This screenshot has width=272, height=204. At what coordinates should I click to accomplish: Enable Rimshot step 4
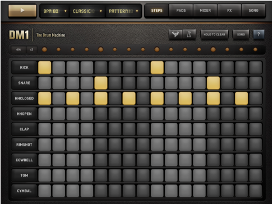[87, 145]
